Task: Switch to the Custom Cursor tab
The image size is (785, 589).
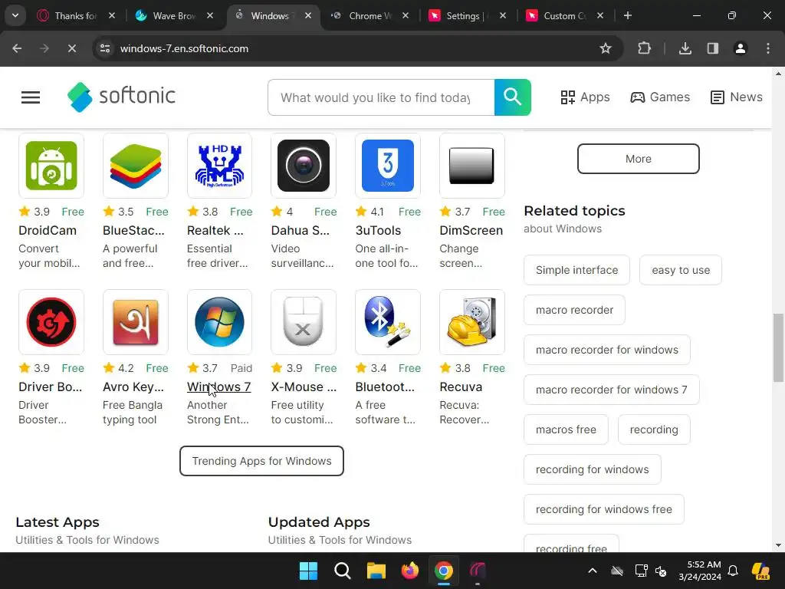Action: tap(565, 15)
